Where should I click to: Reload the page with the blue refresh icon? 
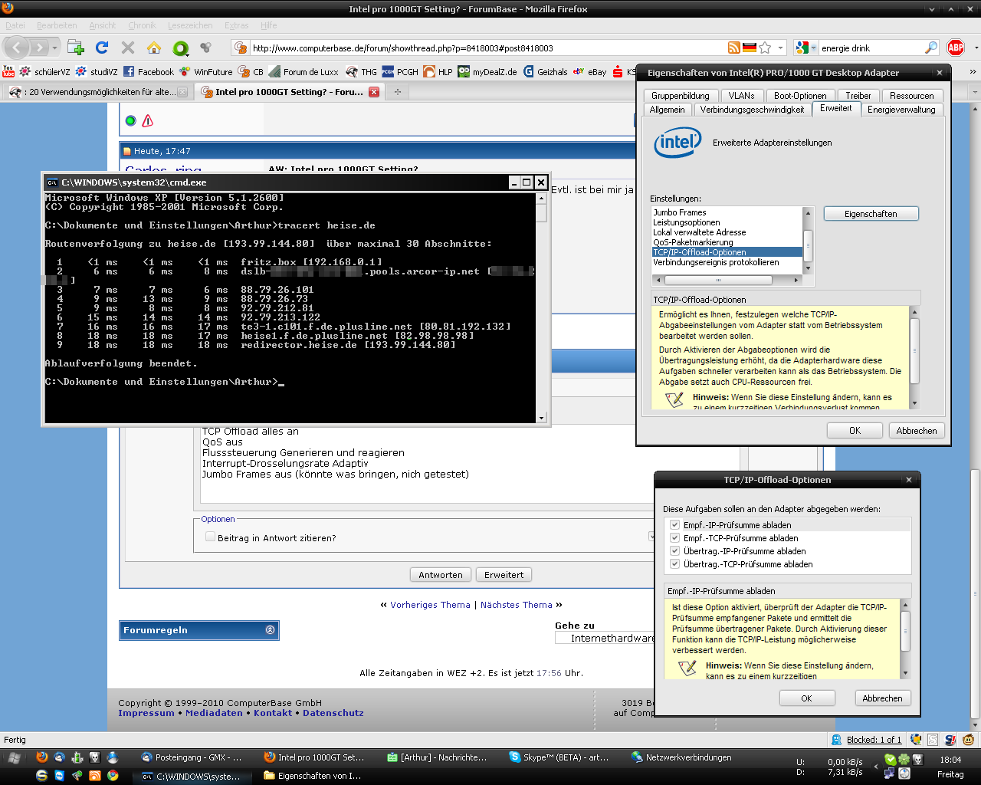[x=102, y=48]
